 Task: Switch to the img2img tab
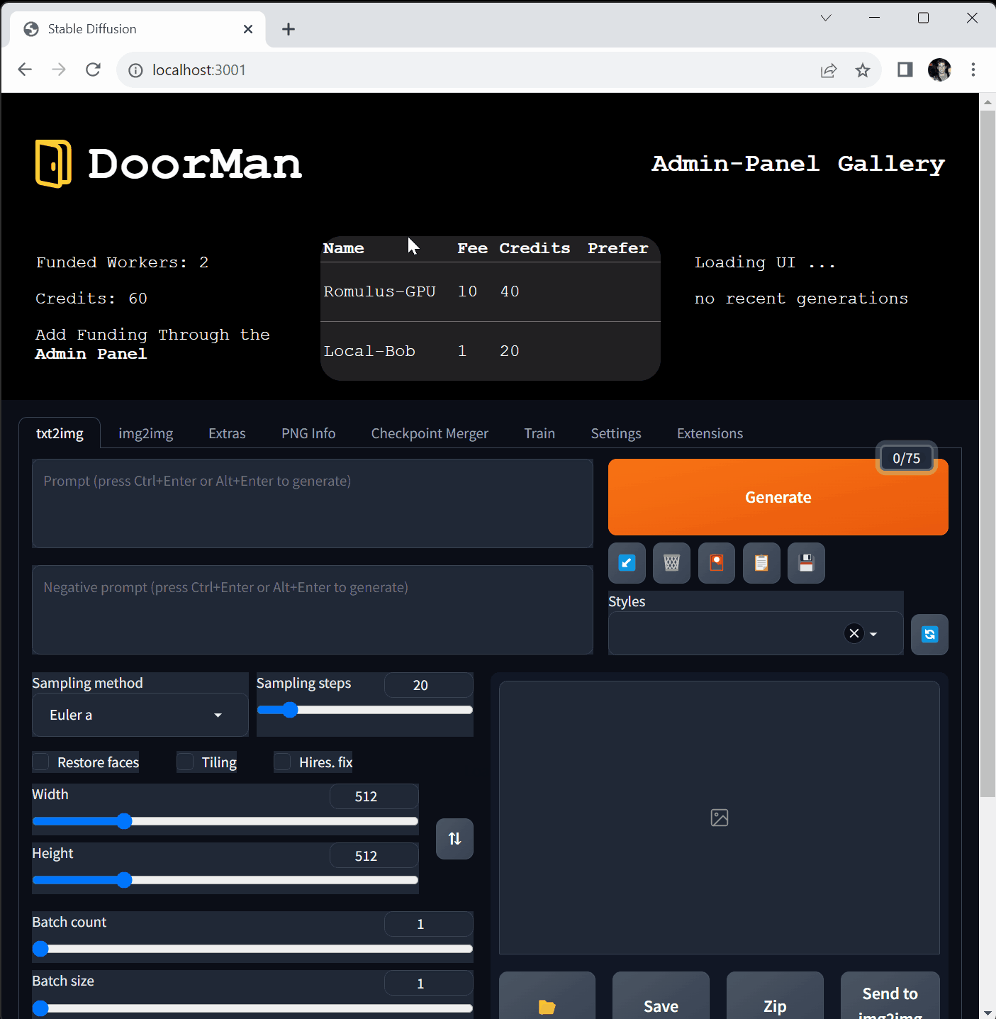[x=145, y=433]
